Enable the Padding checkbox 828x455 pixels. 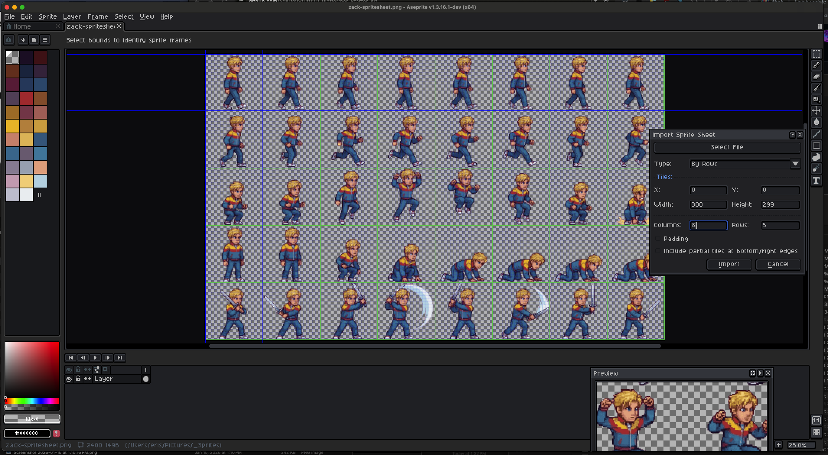pyautogui.click(x=658, y=238)
